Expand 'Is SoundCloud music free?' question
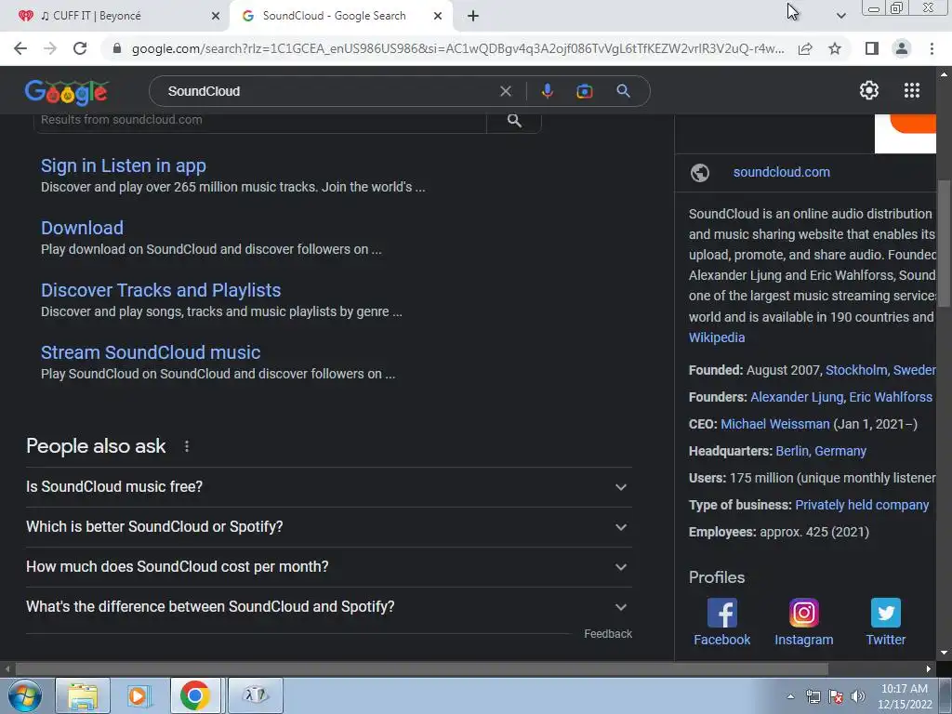Screen dimensions: 952x714 click(x=328, y=487)
